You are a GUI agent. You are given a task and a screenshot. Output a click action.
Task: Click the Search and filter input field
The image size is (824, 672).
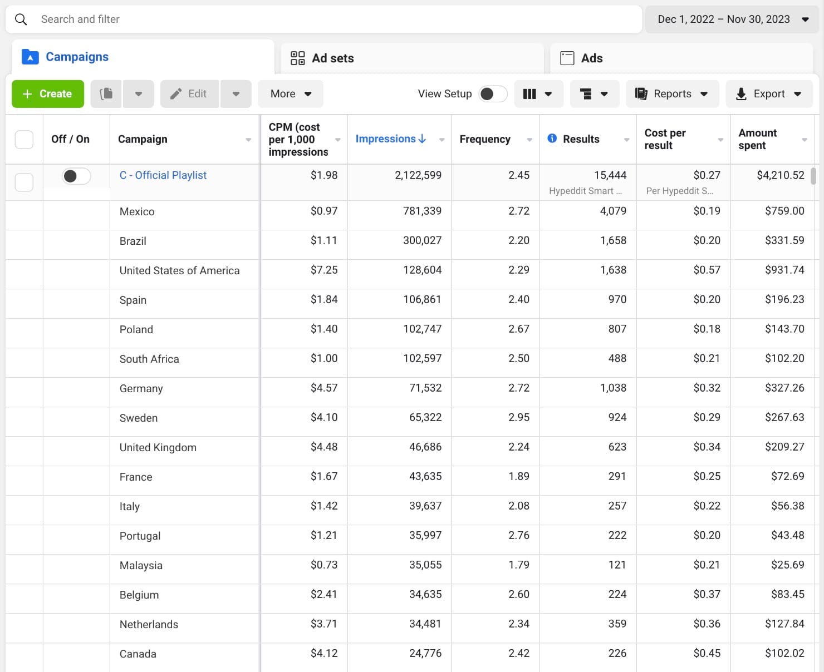tap(223, 19)
